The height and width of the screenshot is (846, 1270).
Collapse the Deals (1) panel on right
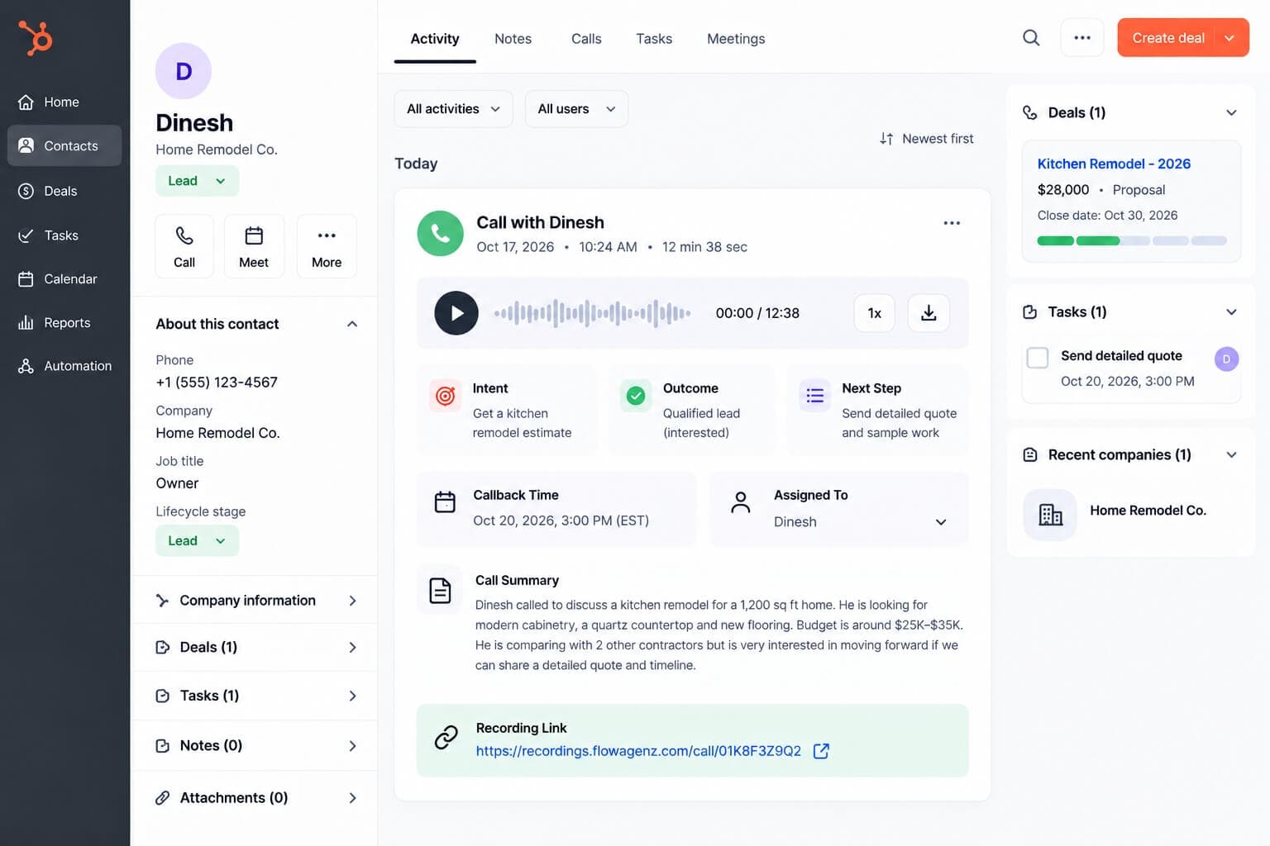(1231, 112)
